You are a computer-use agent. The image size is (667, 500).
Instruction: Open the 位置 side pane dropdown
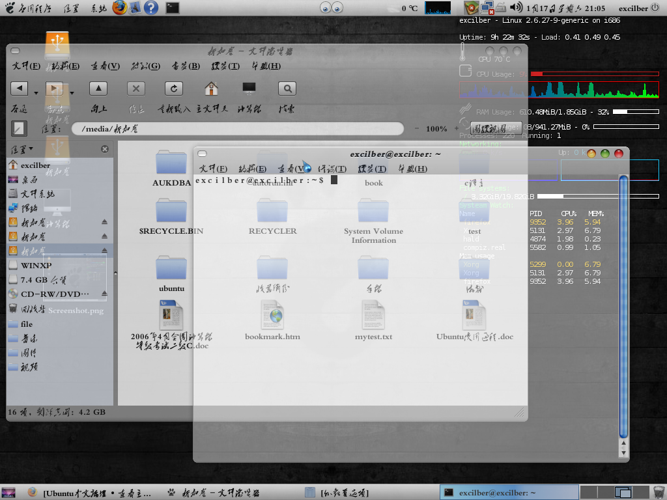pos(22,149)
